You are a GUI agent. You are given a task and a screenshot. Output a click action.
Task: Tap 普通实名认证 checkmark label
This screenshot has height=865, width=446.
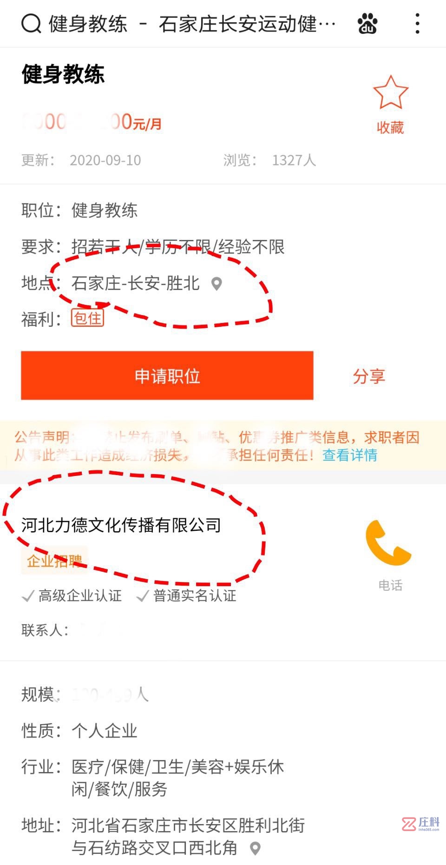click(186, 596)
